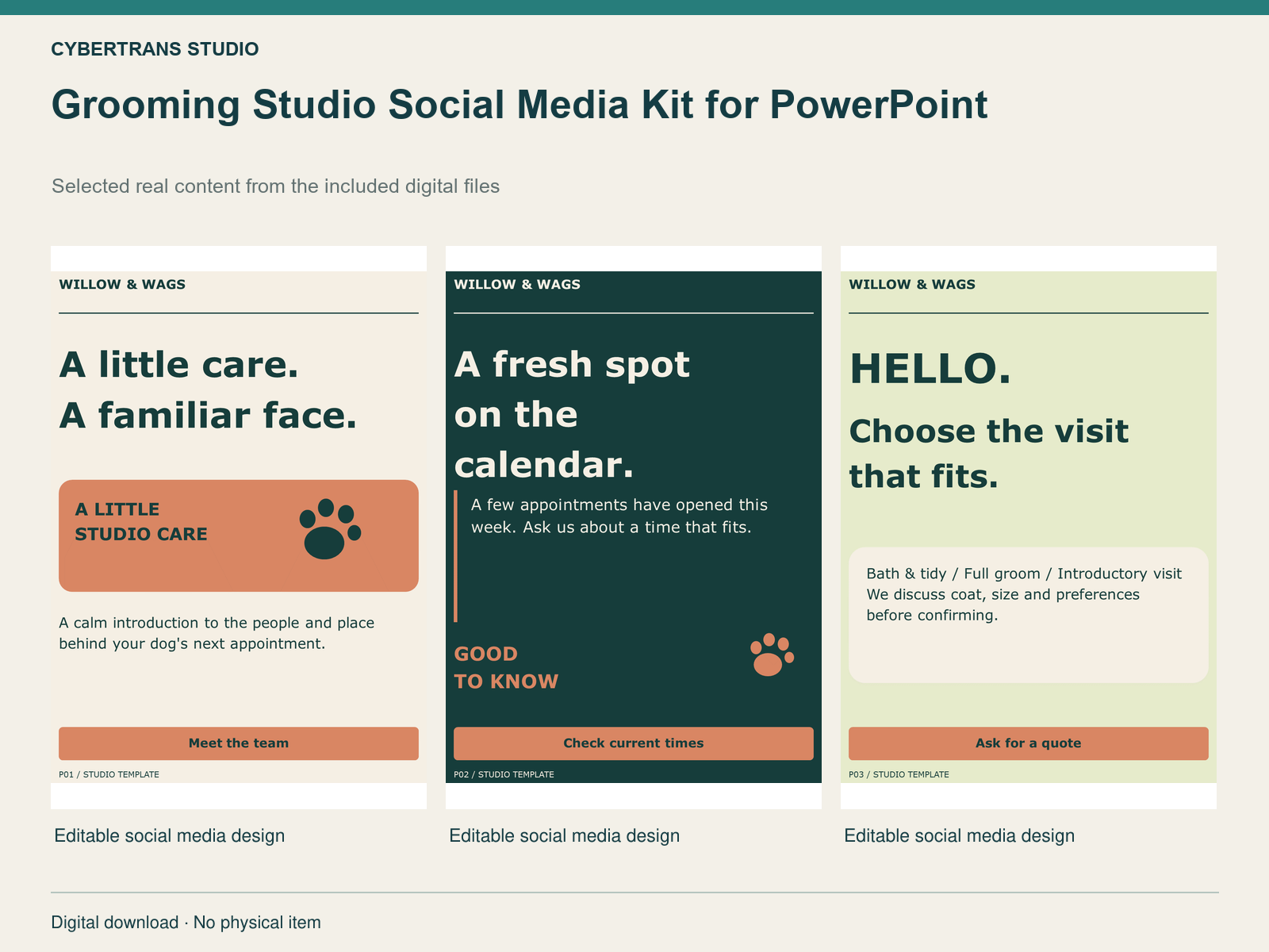The image size is (1269, 952).
Task: Click WILLOW & WAGS on the green template
Action: [912, 284]
